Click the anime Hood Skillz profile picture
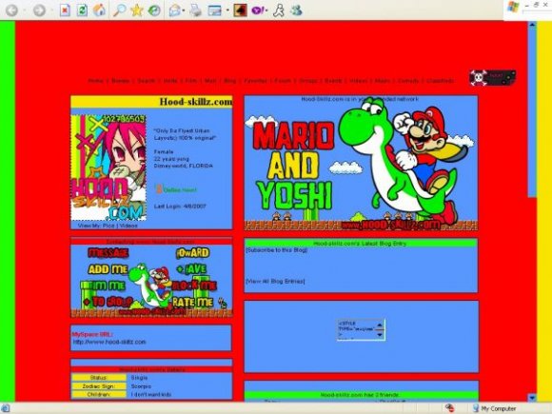Viewport: 552px width, 414px height. coord(108,168)
